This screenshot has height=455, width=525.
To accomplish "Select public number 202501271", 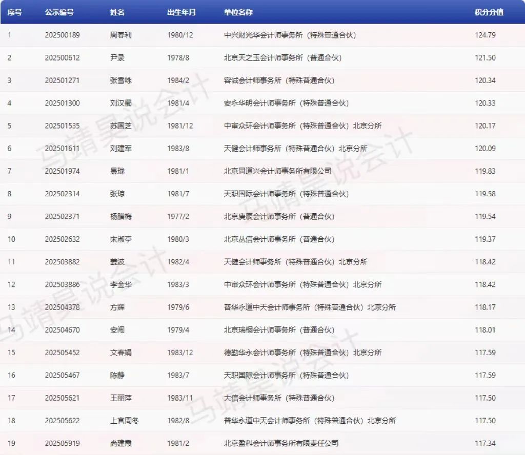I will [x=62, y=80].
